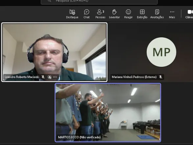This screenshot has width=193, height=145.
Task: Click the screen-share indicator on Leandro's tile
Action: (49, 77)
